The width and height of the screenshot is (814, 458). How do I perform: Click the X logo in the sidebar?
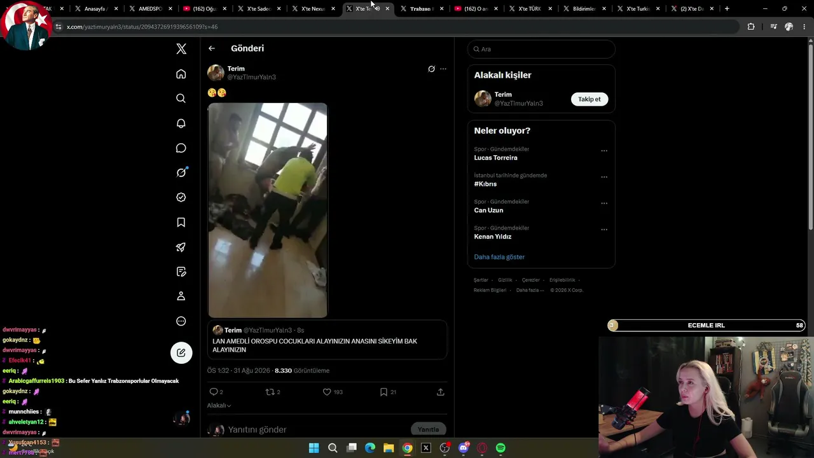pyautogui.click(x=181, y=49)
